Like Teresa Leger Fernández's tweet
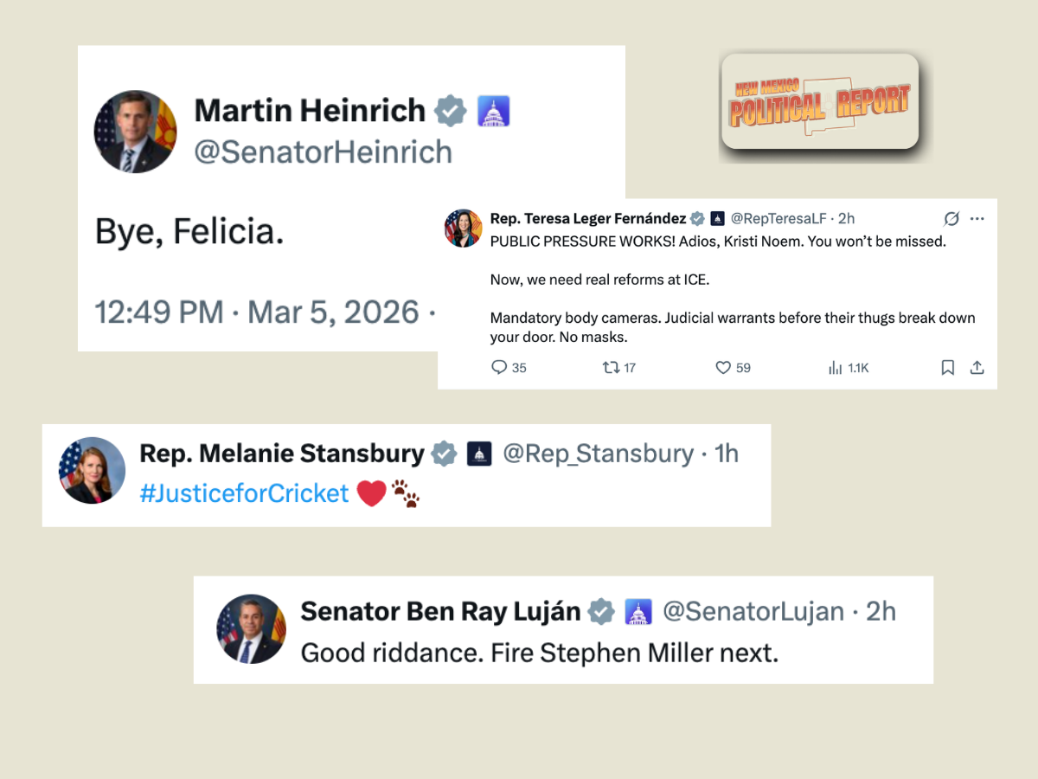Image resolution: width=1038 pixels, height=779 pixels. [x=722, y=367]
